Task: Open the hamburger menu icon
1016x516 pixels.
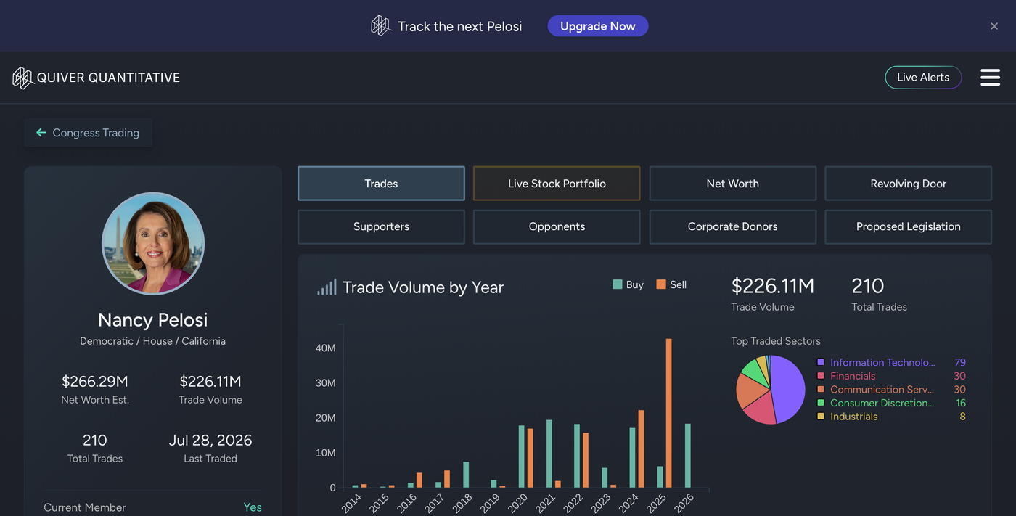Action: point(990,78)
